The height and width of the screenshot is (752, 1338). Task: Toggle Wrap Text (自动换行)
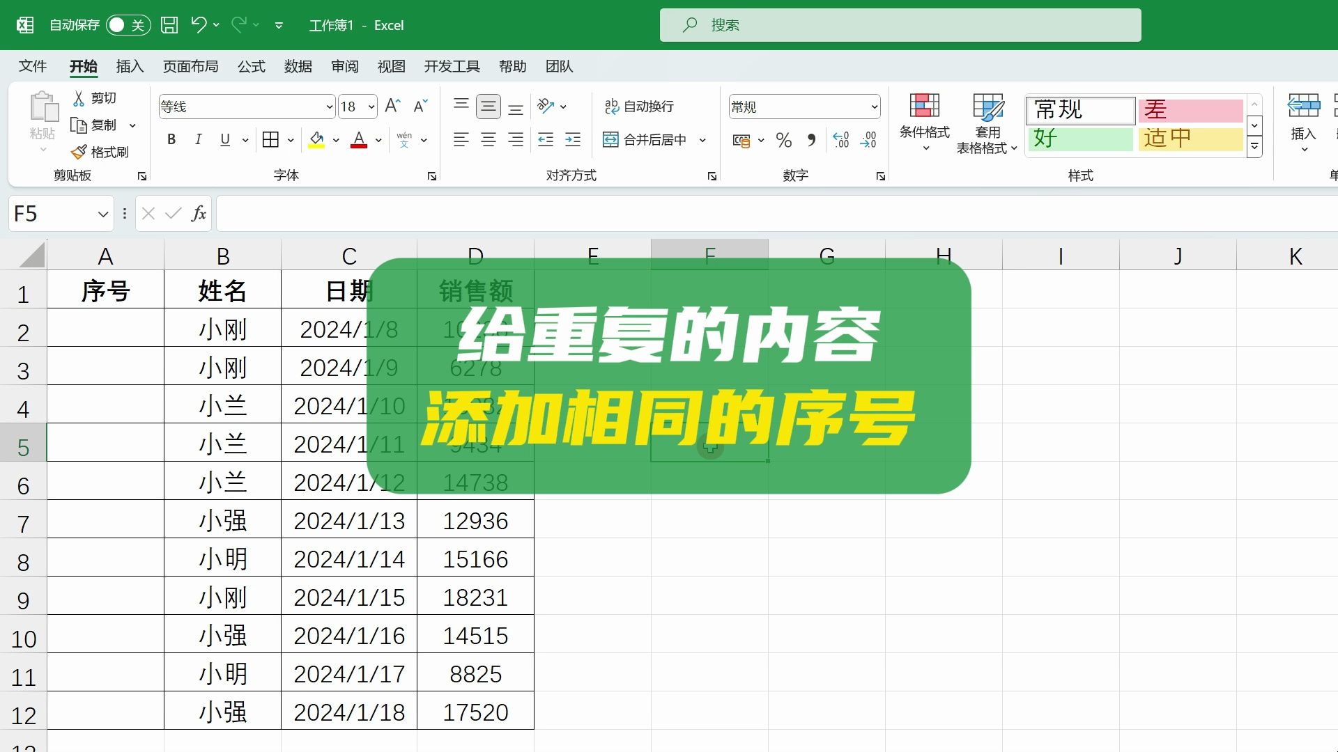tap(639, 106)
